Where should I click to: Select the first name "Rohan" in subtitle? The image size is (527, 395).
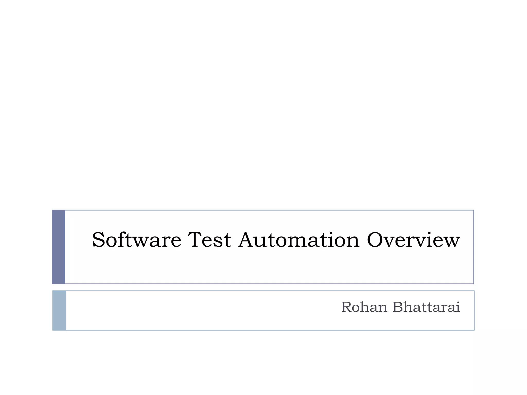[364, 307]
